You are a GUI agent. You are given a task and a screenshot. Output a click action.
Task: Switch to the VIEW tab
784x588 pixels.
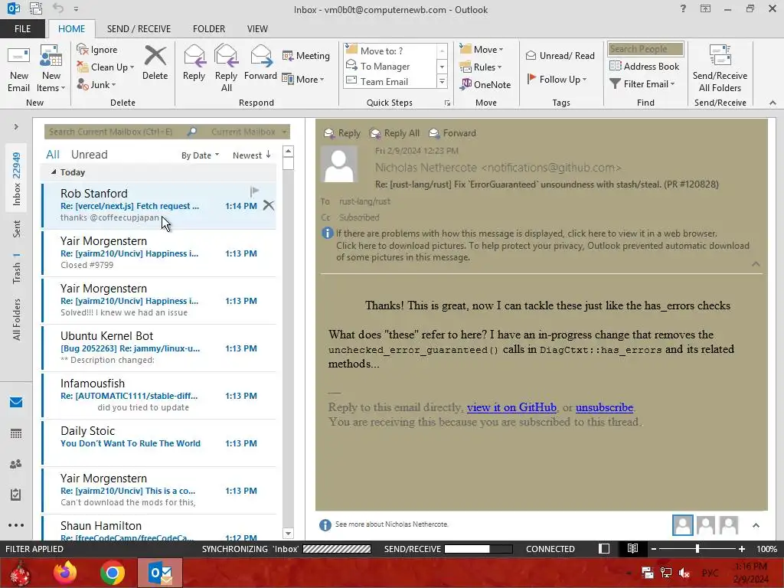click(257, 29)
